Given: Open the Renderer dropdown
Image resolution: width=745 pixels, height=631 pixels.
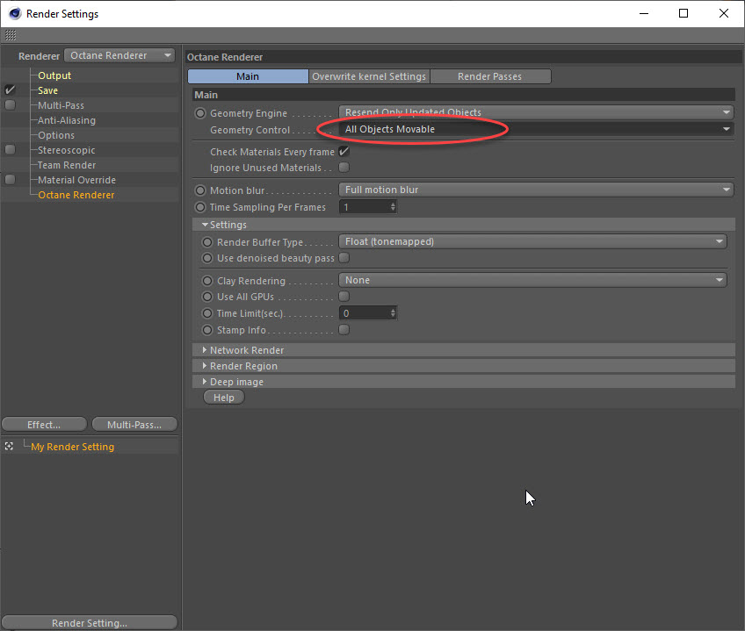Looking at the screenshot, I should pos(119,55).
